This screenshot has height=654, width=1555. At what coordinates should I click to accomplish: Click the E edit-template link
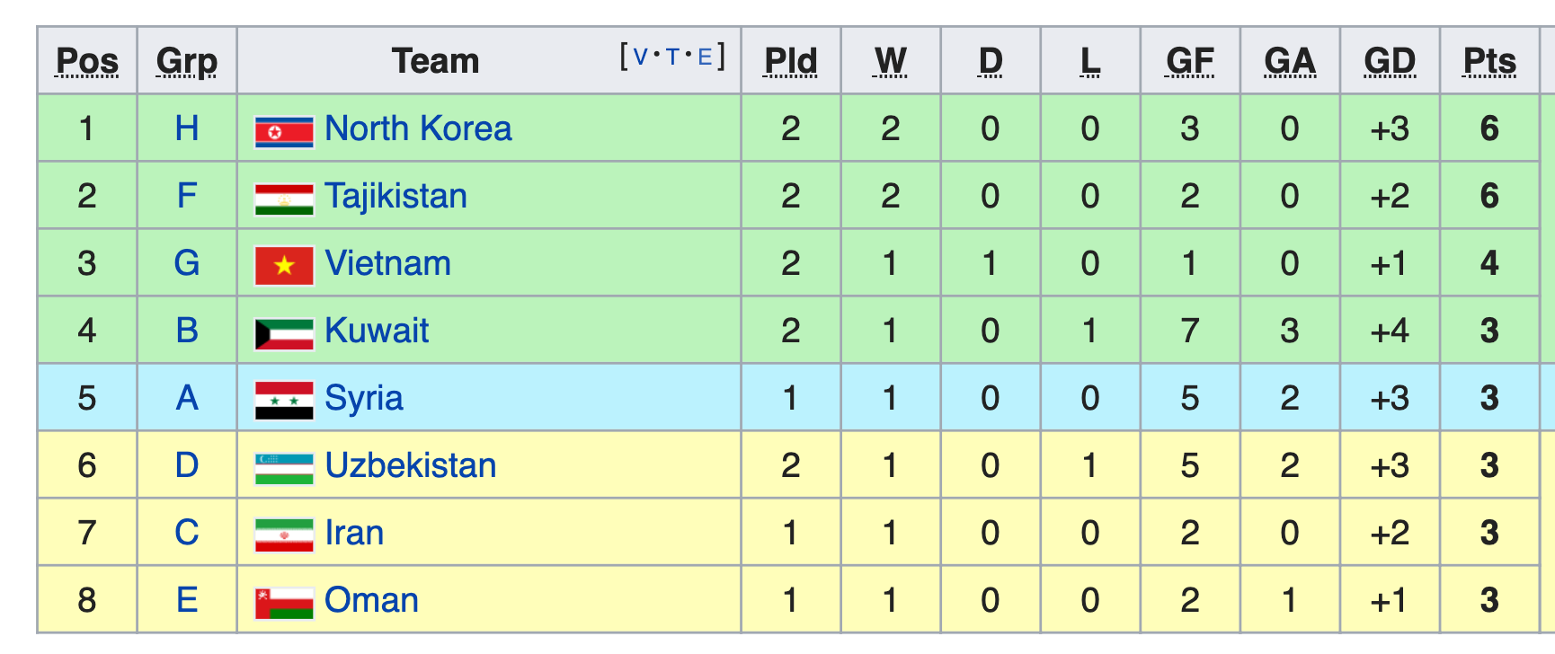(x=705, y=57)
